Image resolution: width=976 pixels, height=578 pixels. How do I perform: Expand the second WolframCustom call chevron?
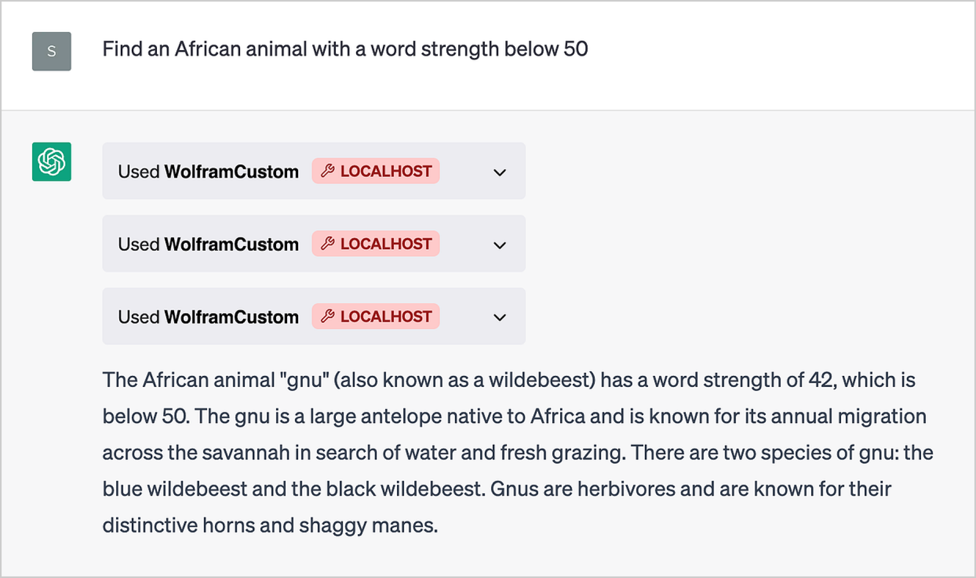[500, 245]
